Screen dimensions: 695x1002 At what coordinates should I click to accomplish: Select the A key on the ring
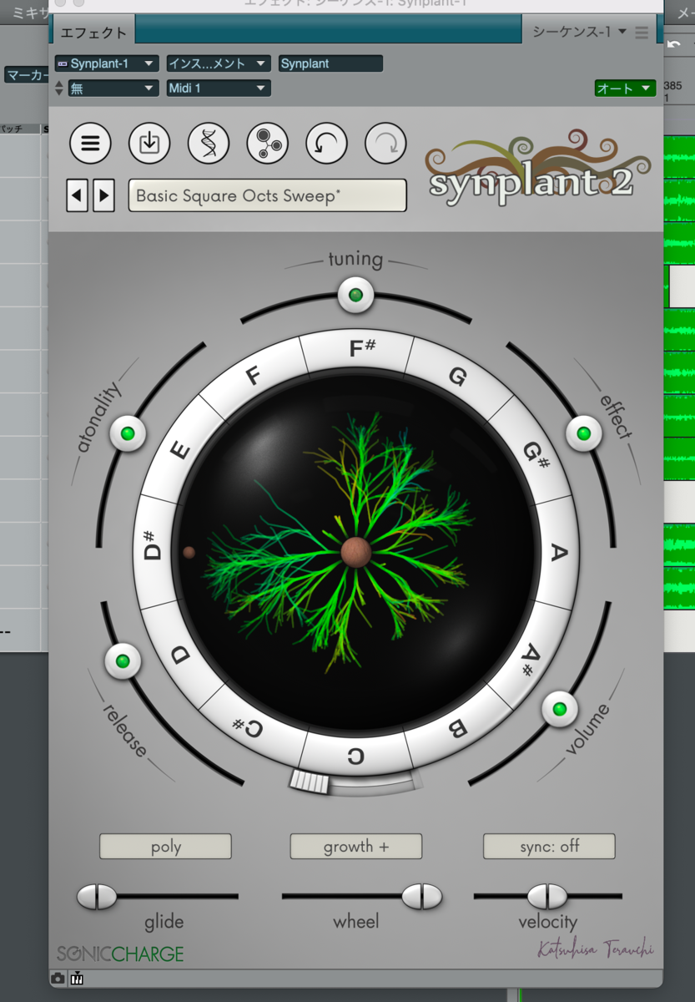tap(559, 553)
